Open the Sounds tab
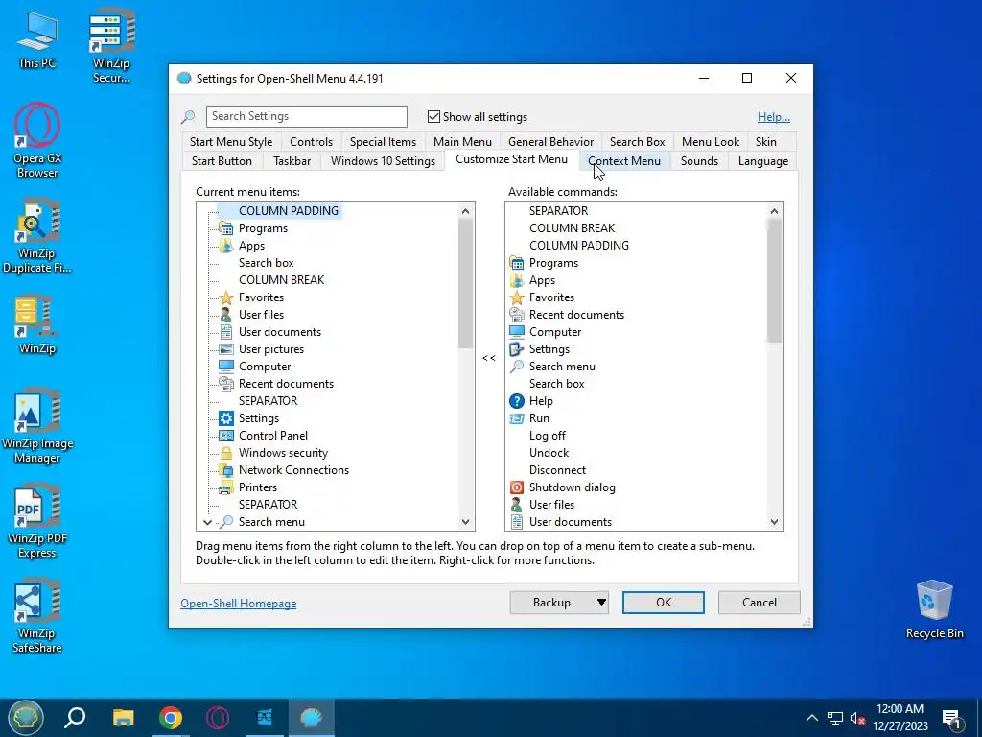Screen dimensions: 982x737 pyautogui.click(x=699, y=161)
